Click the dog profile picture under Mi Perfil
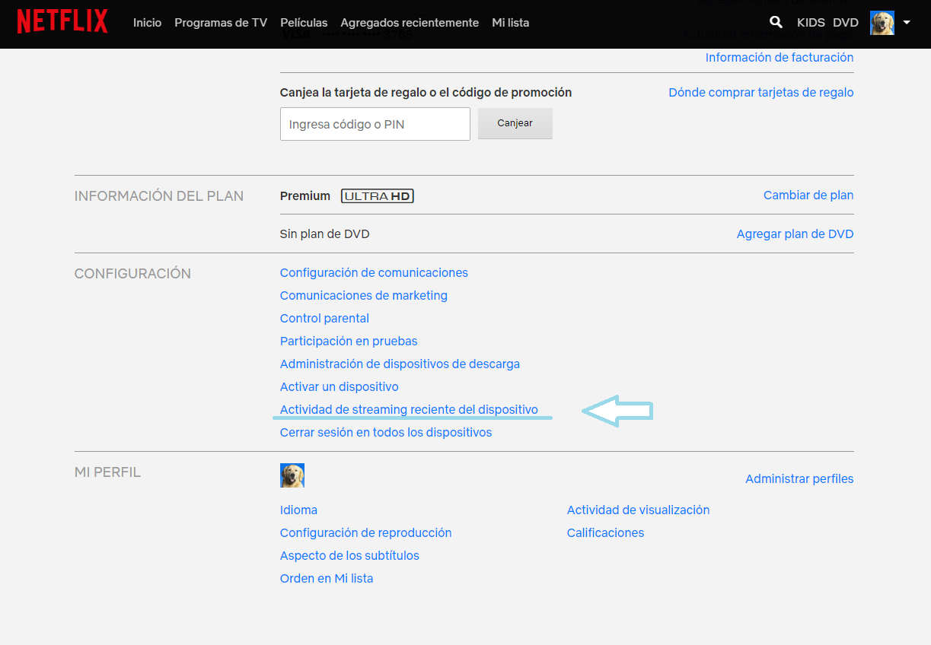 (x=292, y=475)
